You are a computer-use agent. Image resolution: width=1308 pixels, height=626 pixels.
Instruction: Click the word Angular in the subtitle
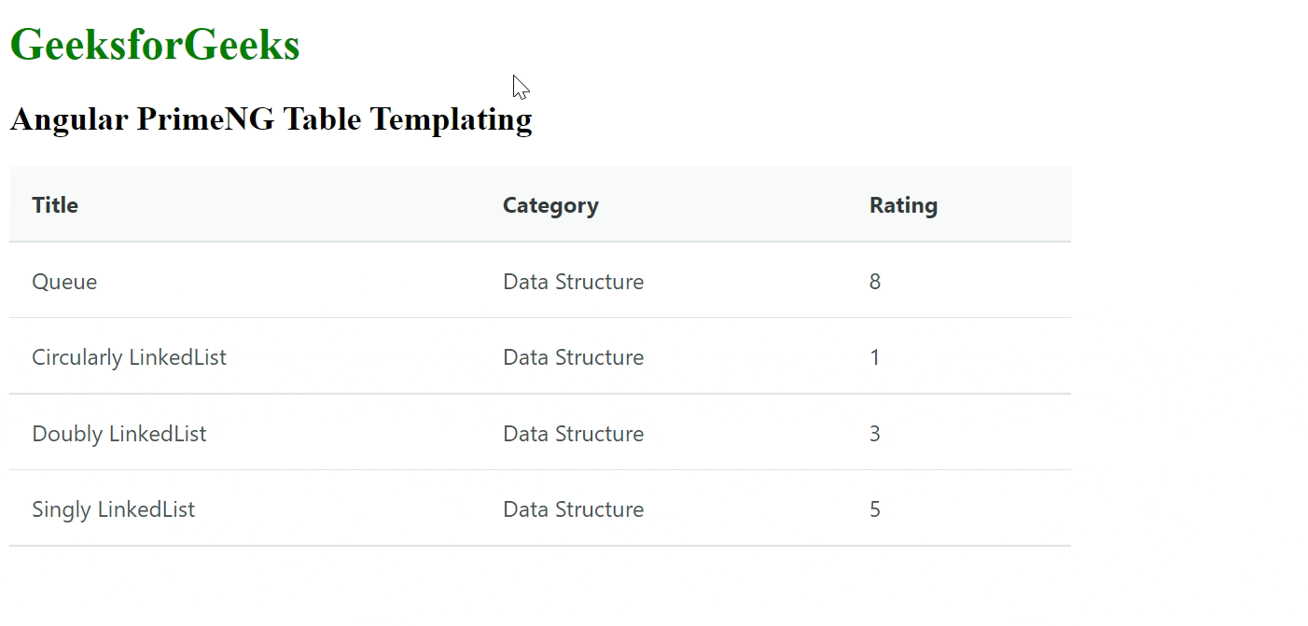(x=68, y=119)
